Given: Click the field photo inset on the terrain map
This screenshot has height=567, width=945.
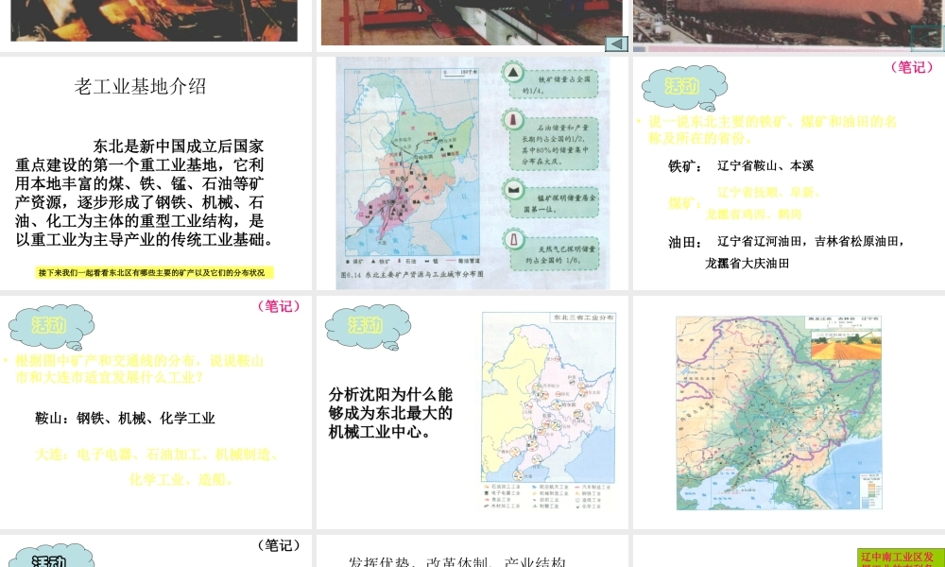Looking at the screenshot, I should pyautogui.click(x=846, y=344).
